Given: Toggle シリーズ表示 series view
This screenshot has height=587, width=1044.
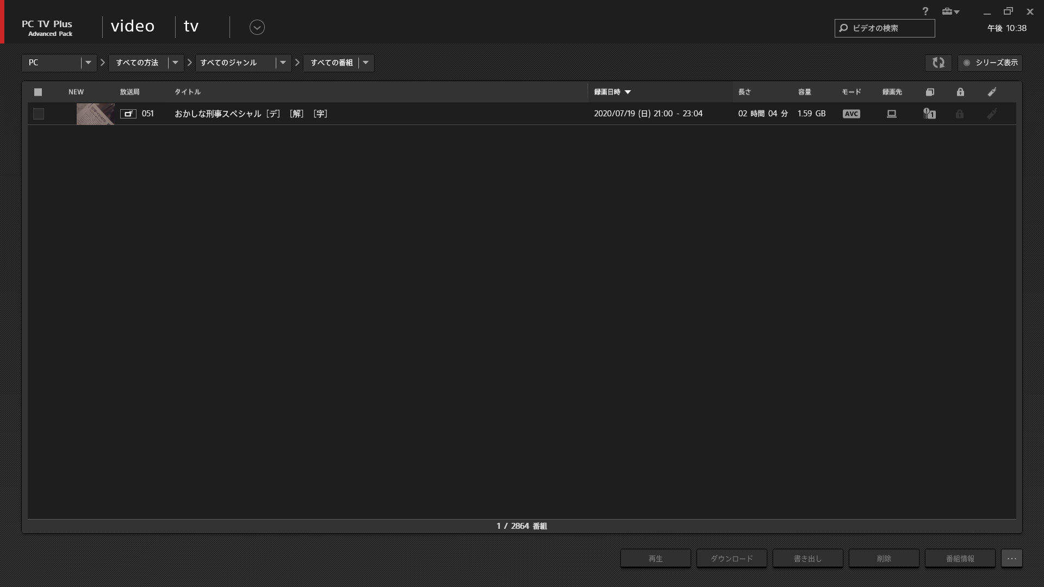Looking at the screenshot, I should click(990, 63).
